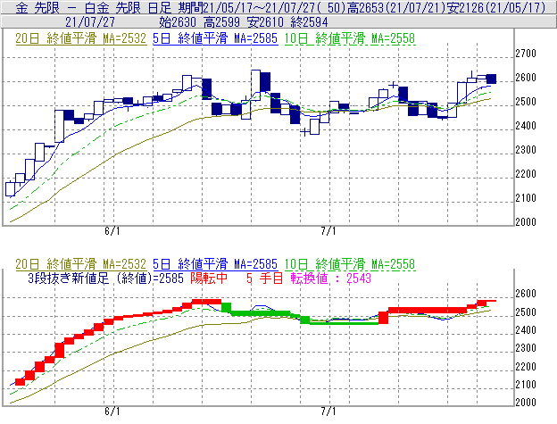557x424 pixels.
Task: Click the magenta 転換値：2543 label
Action: click(330, 278)
